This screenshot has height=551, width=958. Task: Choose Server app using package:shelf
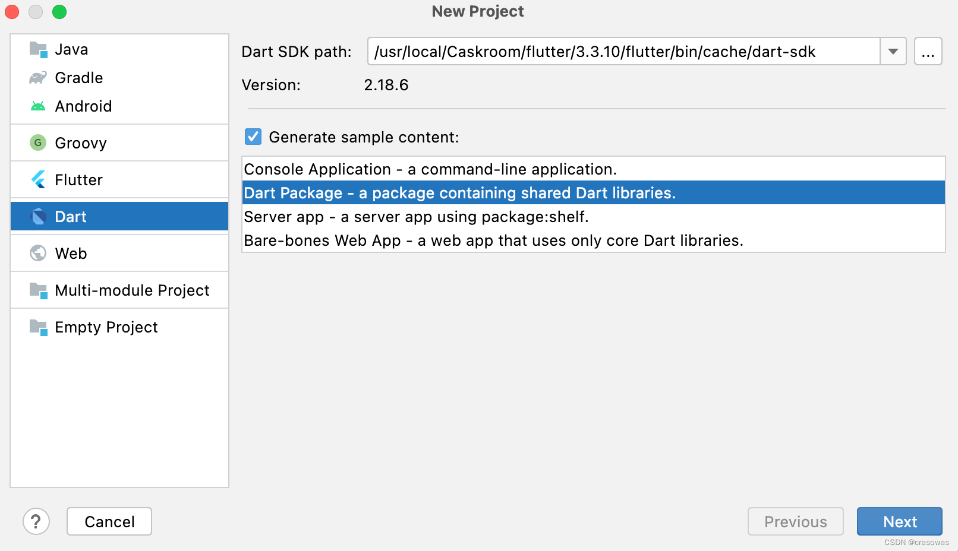pyautogui.click(x=416, y=217)
